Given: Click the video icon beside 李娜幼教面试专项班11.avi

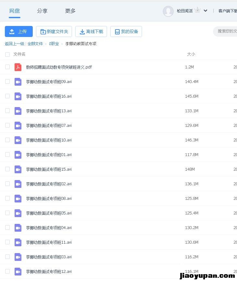Looking at the screenshot, I should click(18, 242).
